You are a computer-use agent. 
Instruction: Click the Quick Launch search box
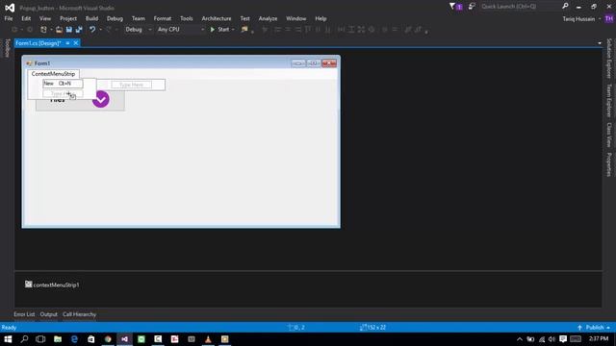tap(519, 7)
